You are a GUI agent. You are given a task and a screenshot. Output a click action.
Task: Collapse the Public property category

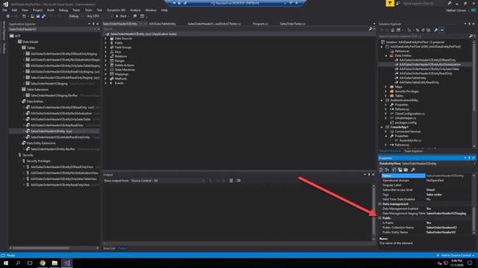380,218
